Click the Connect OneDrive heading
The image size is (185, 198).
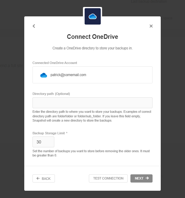click(92, 37)
